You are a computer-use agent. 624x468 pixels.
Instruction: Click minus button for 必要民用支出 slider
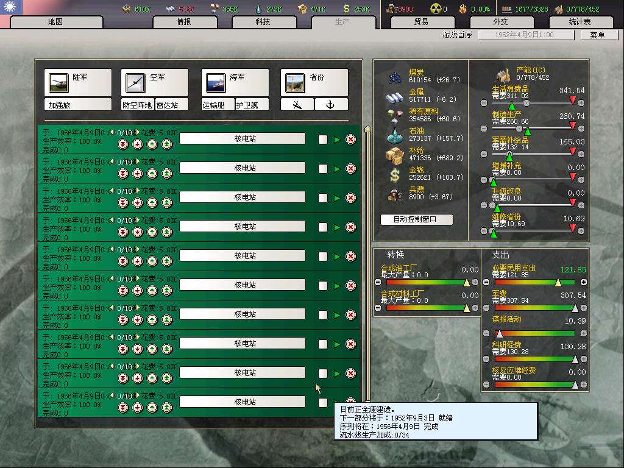pos(486,283)
